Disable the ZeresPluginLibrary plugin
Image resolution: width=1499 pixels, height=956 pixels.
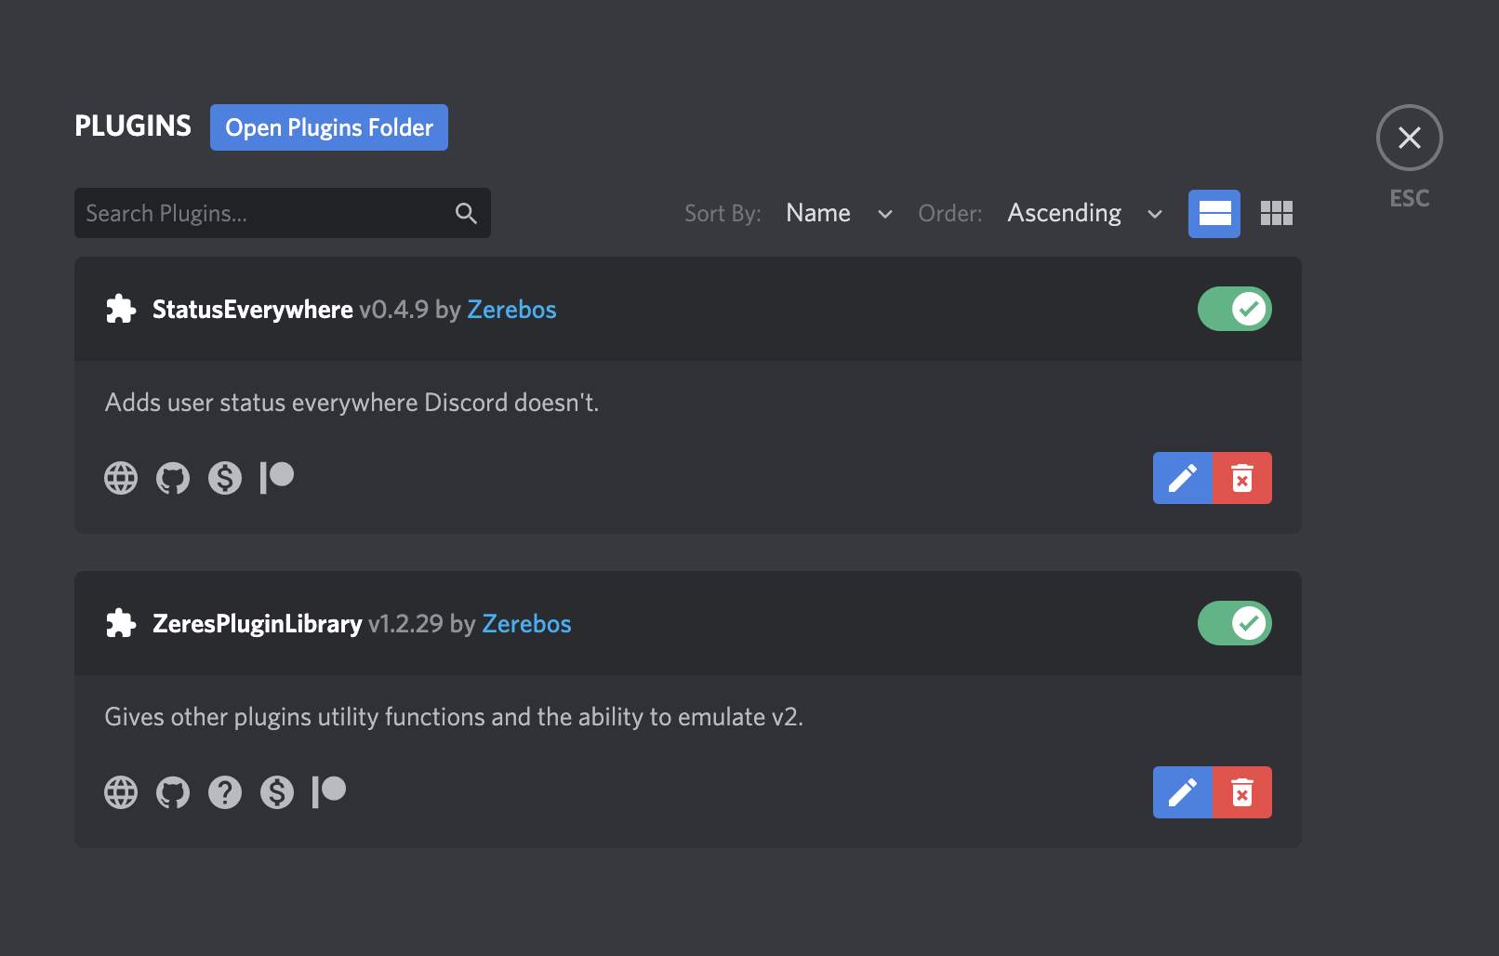point(1234,623)
